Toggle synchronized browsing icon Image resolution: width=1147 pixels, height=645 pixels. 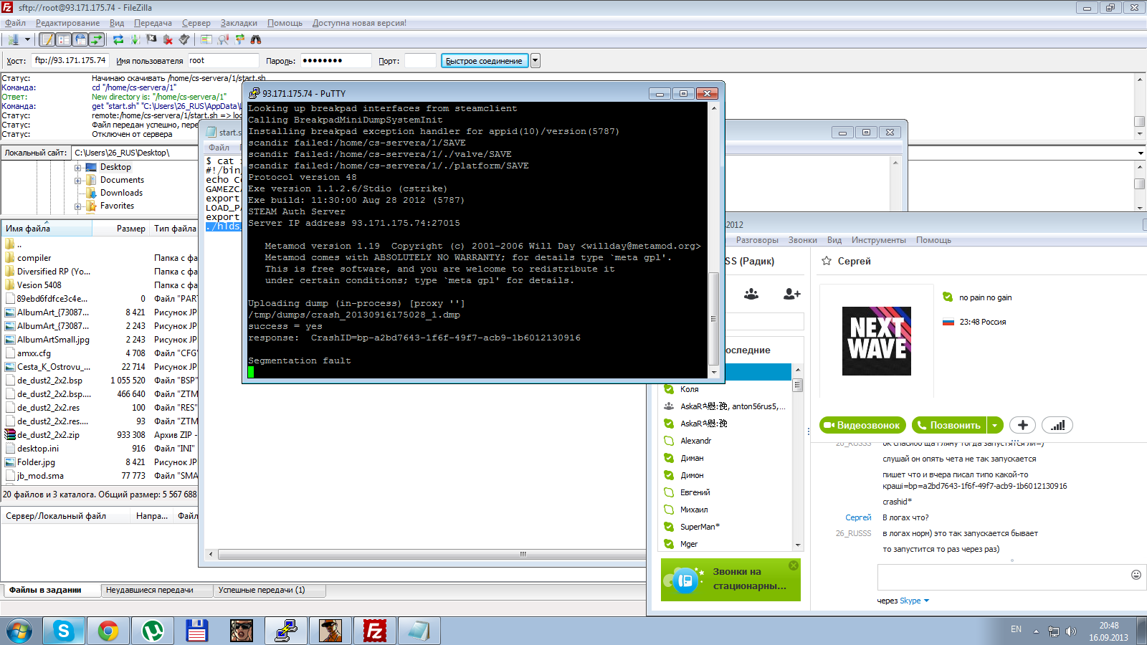pyautogui.click(x=239, y=40)
